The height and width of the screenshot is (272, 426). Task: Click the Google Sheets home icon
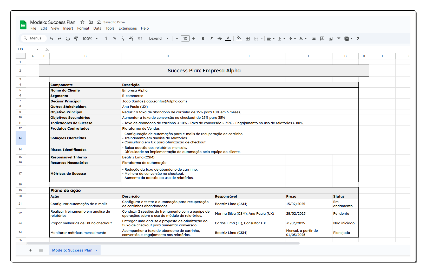click(x=23, y=25)
